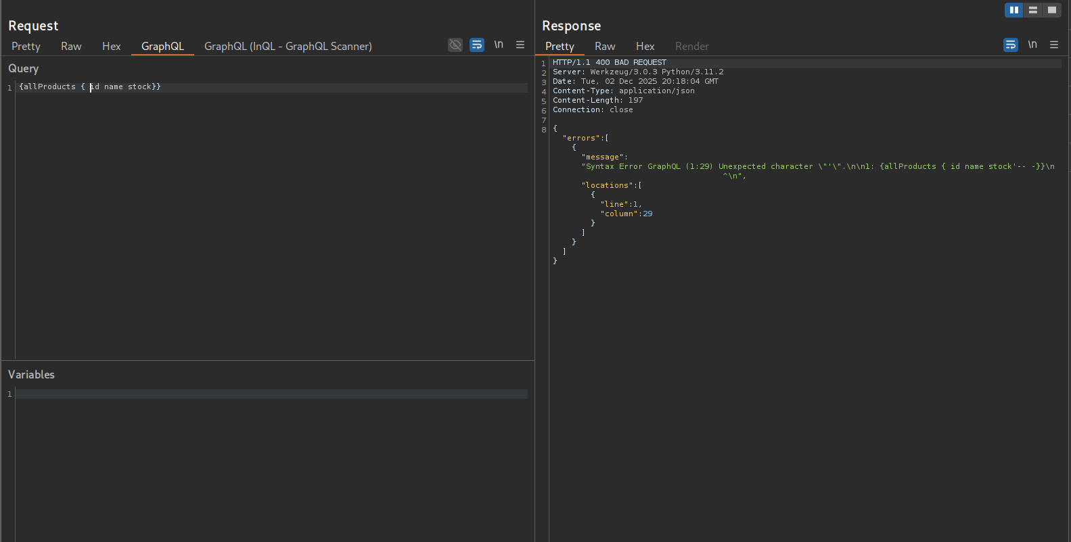The image size is (1071, 542).
Task: Toggle the Request hidden-items eye icon
Action: 455,45
